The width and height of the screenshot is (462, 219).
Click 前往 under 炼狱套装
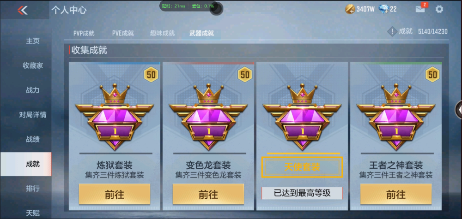115,194
